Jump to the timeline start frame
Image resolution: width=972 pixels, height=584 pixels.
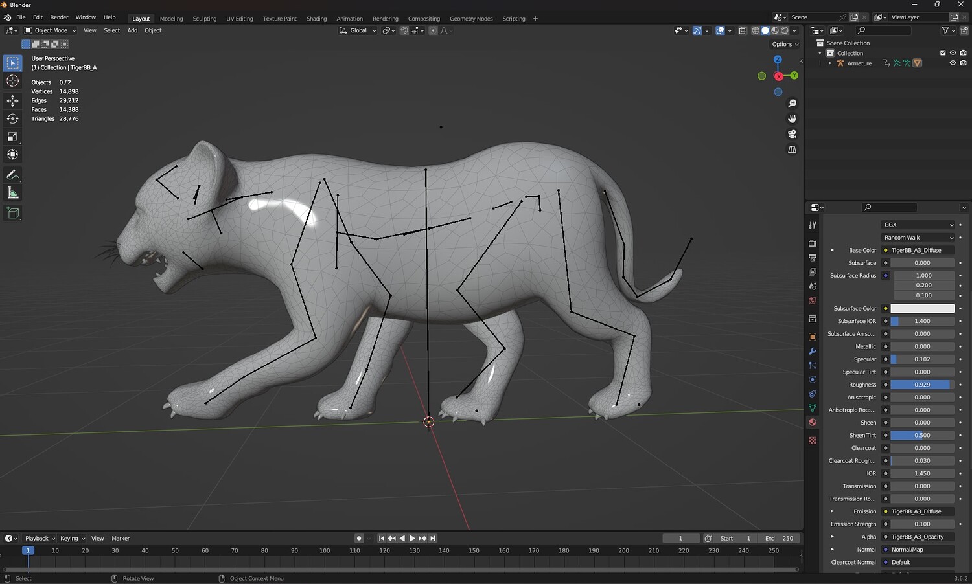click(381, 538)
